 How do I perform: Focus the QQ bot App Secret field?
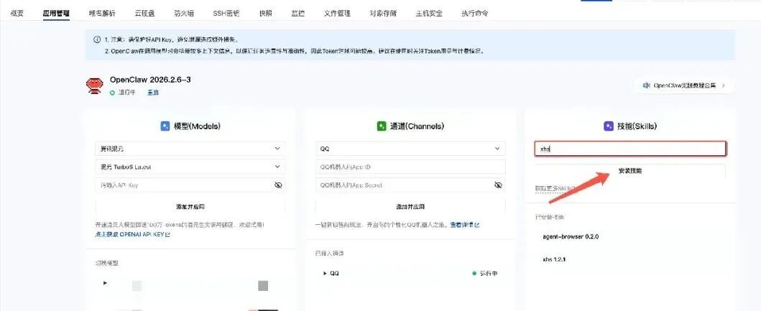410,185
